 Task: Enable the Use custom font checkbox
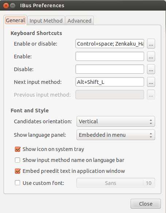(18, 183)
